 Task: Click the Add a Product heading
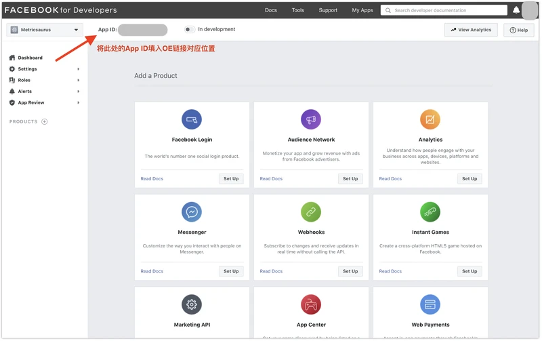pyautogui.click(x=156, y=76)
